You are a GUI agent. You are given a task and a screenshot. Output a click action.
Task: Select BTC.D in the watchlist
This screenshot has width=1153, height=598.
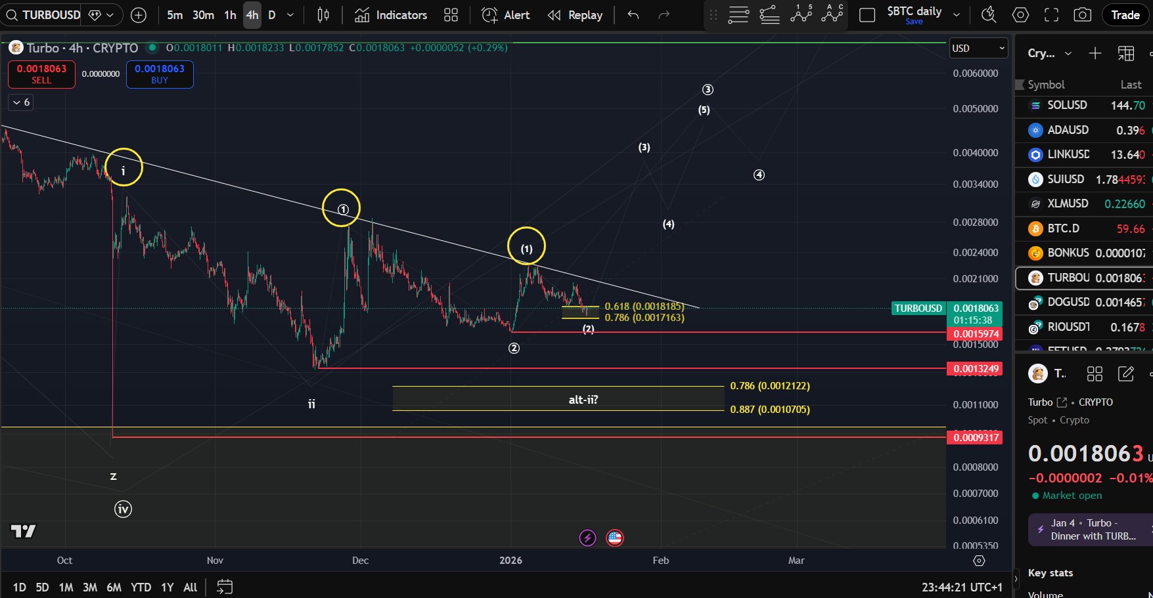pyautogui.click(x=1084, y=228)
